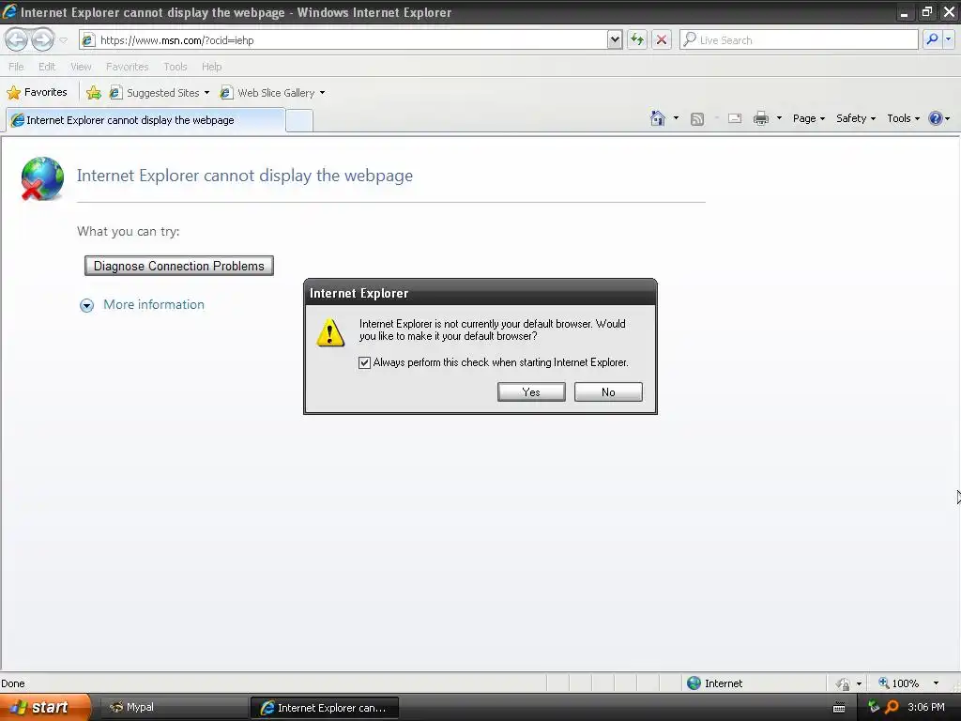Image resolution: width=961 pixels, height=721 pixels.
Task: Click the Live Search input box
Action: (799, 39)
